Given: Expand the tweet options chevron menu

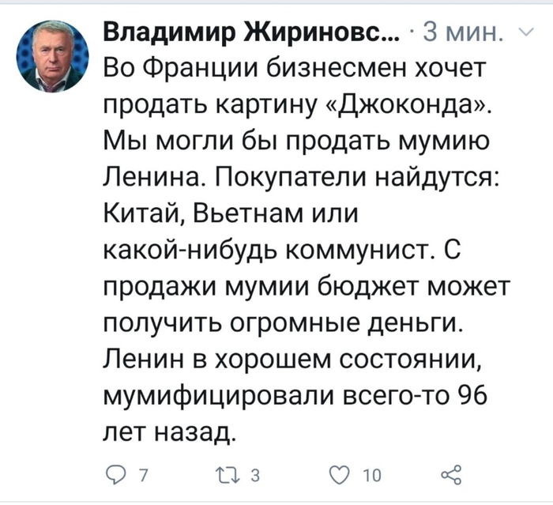Looking at the screenshot, I should (525, 32).
